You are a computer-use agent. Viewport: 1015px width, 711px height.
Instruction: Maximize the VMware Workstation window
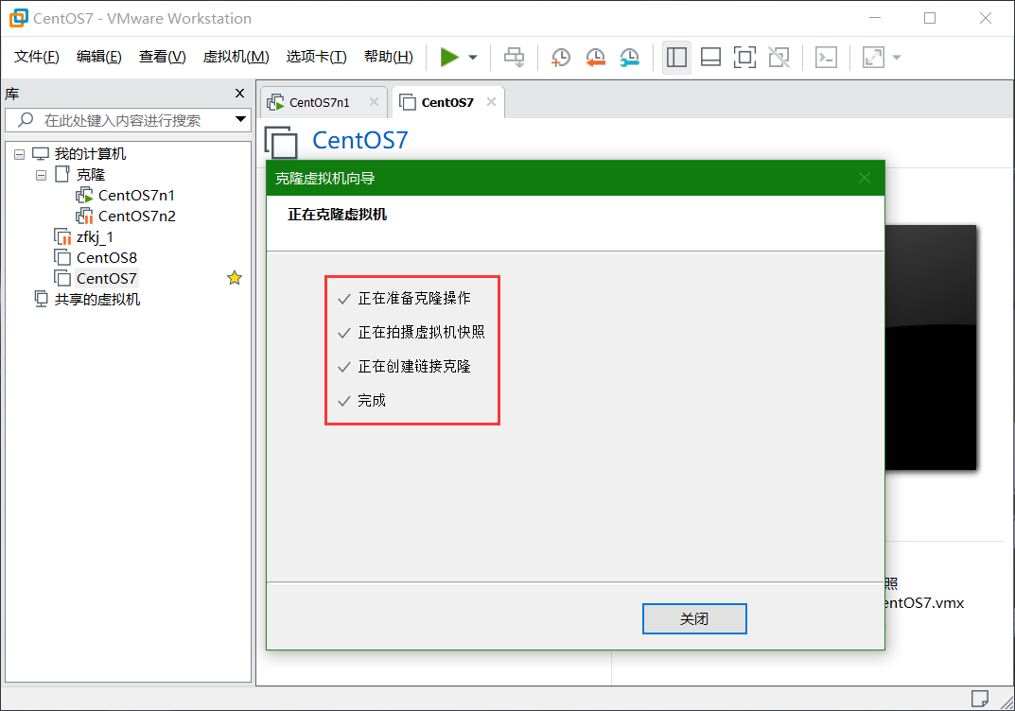point(930,18)
